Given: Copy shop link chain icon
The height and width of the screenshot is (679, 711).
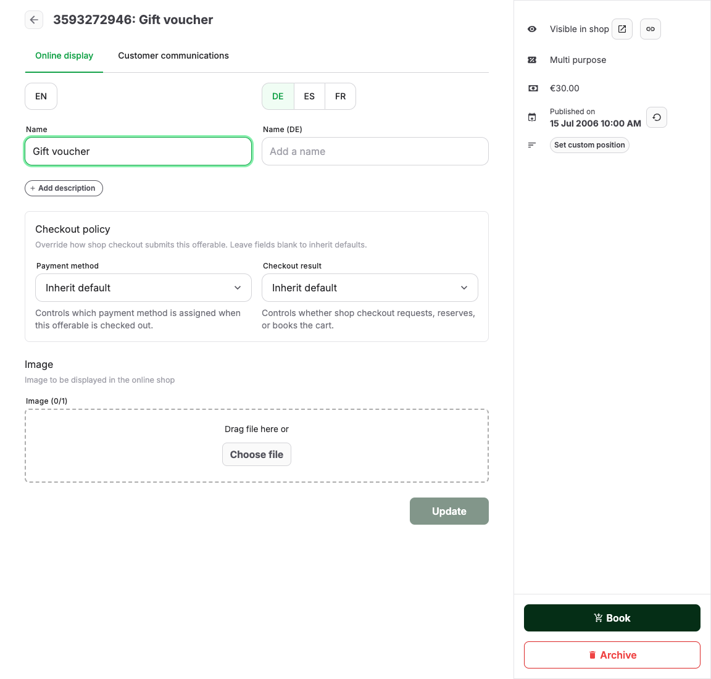Looking at the screenshot, I should (x=651, y=29).
